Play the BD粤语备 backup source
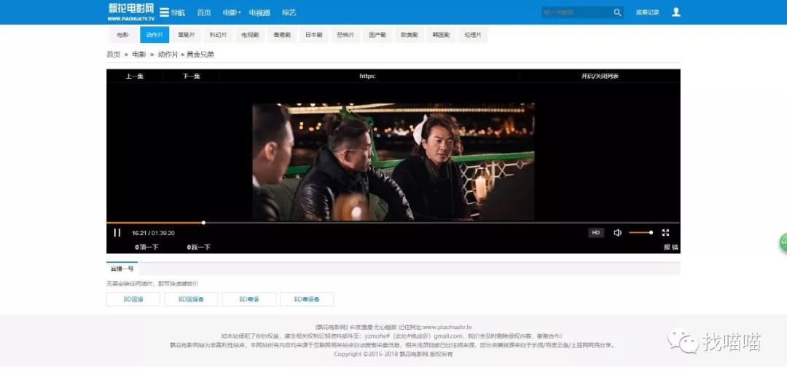787x377 pixels. 307,299
